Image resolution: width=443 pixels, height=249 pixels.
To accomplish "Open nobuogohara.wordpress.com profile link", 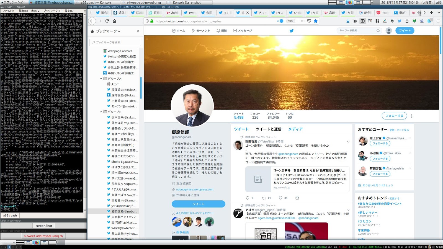I will [x=195, y=190].
